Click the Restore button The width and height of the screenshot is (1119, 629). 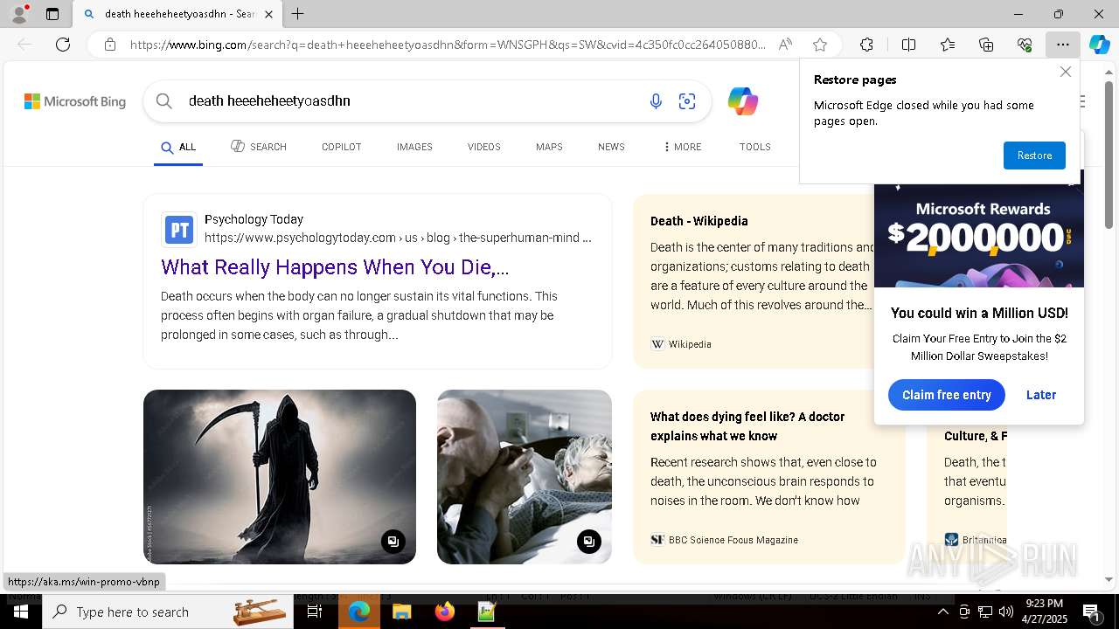[1034, 156]
